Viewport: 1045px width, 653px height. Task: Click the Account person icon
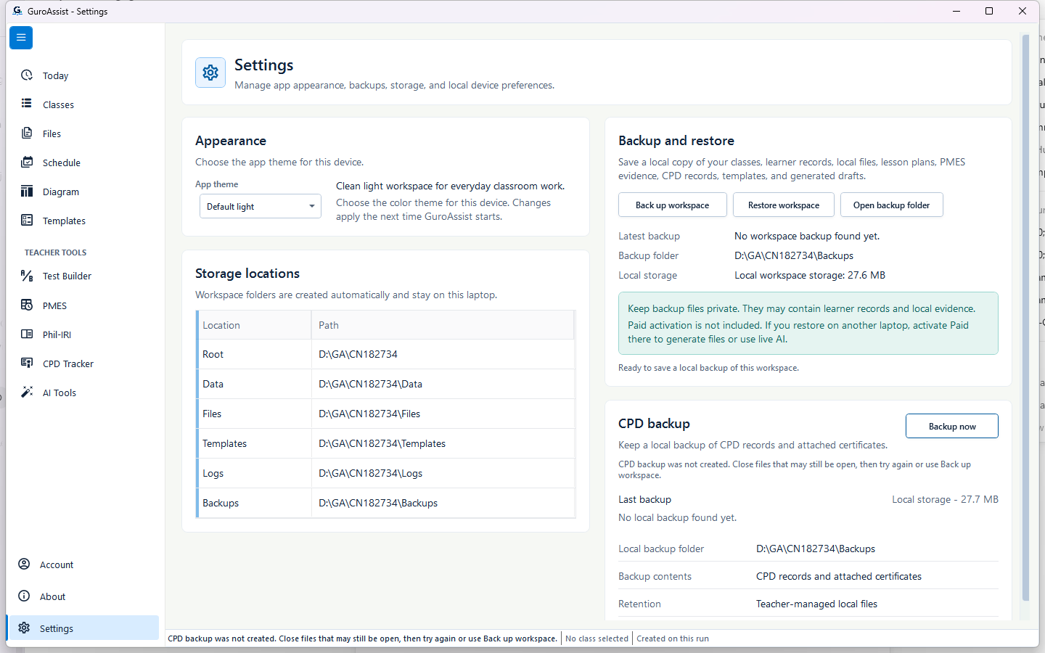(24, 564)
